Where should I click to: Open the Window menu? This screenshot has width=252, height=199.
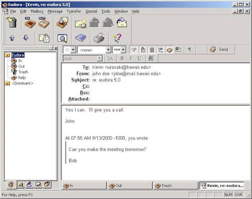point(121,12)
